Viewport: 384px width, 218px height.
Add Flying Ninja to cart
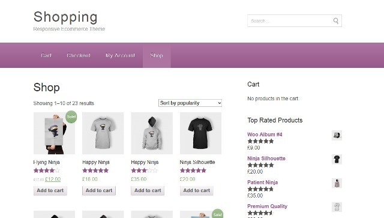[50, 190]
